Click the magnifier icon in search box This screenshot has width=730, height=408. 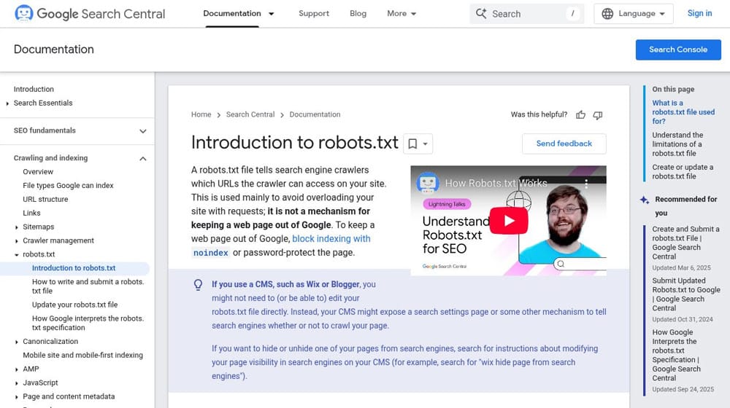click(x=481, y=14)
